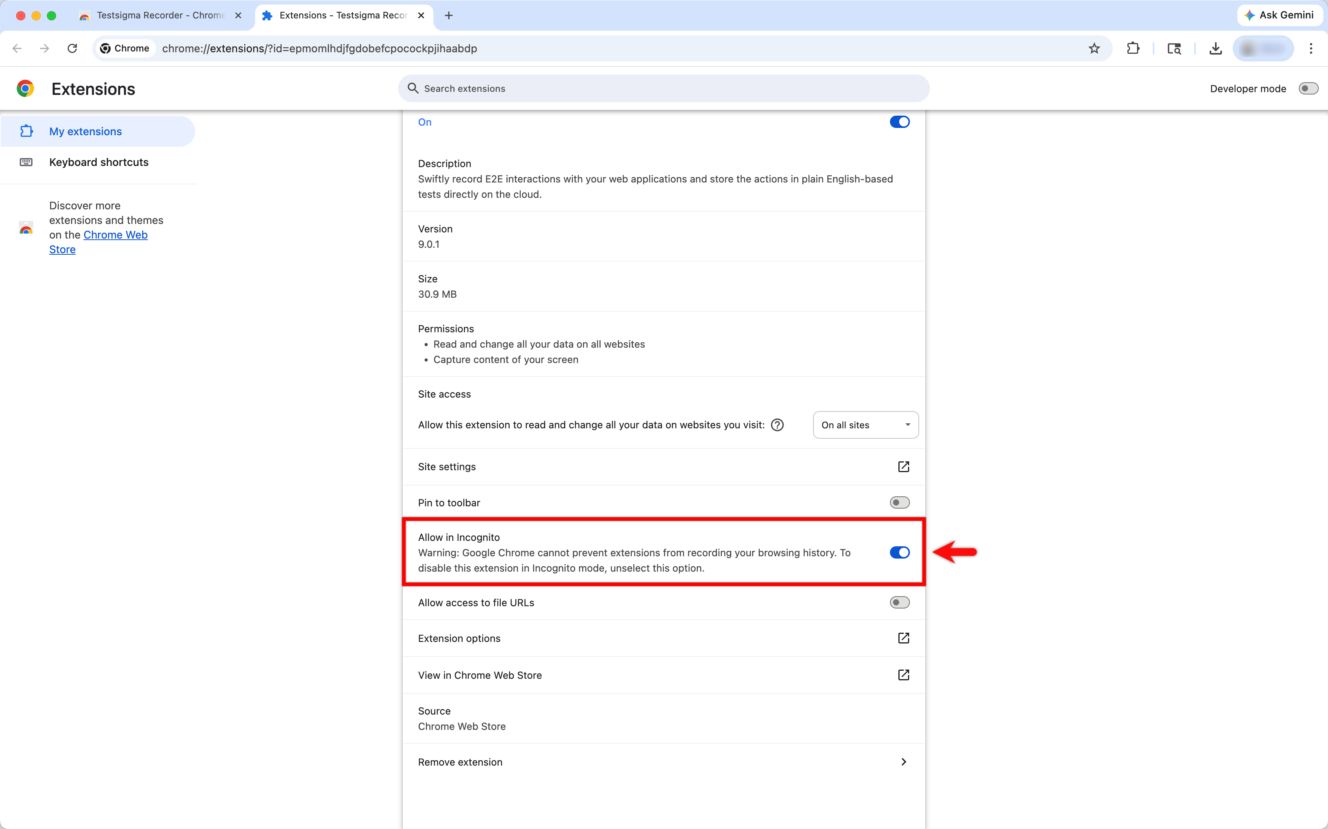Click the browser forward arrow

tap(45, 48)
